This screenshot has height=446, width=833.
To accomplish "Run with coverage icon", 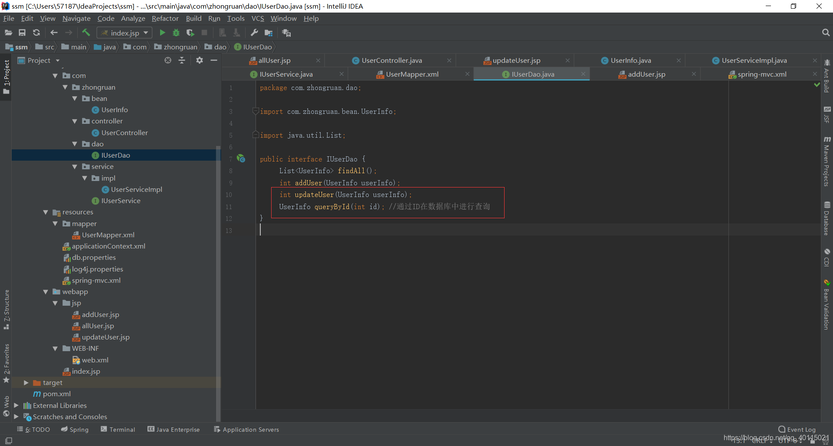I will click(190, 33).
